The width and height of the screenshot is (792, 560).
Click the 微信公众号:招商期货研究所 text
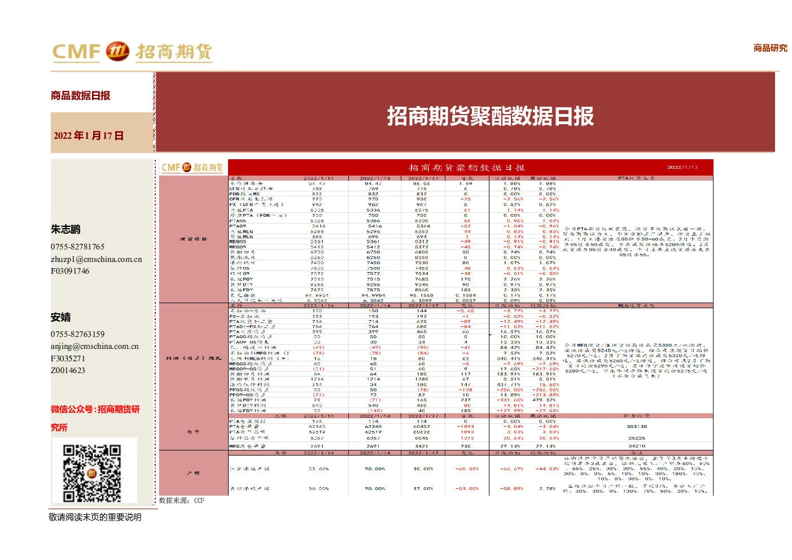[95, 418]
